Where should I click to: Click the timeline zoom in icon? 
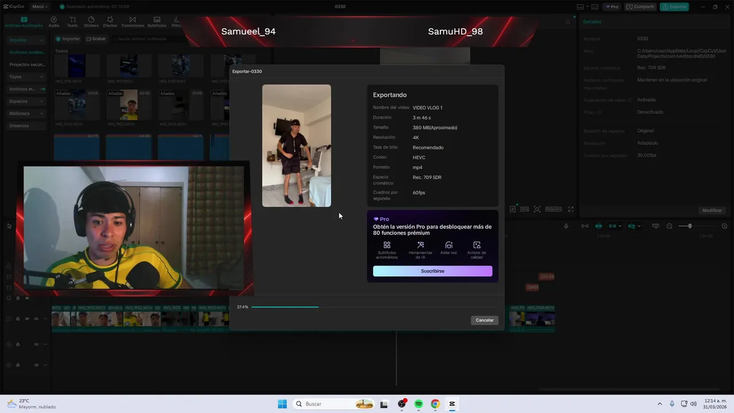pos(724,226)
